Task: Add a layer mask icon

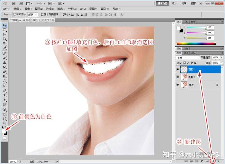Action: click(197, 161)
